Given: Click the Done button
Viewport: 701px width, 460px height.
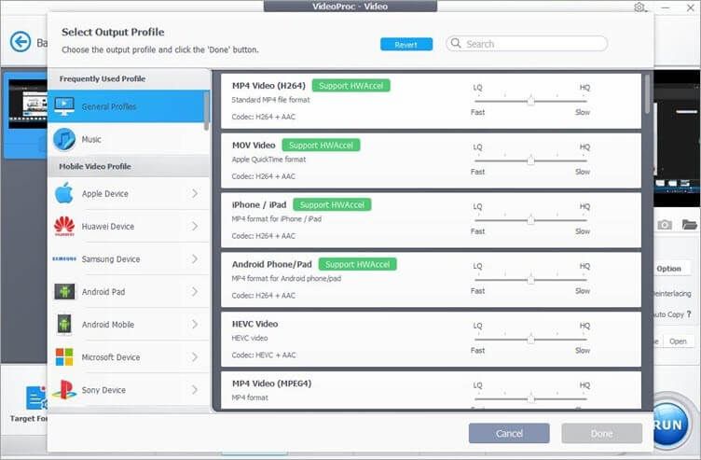Looking at the screenshot, I should (x=601, y=433).
